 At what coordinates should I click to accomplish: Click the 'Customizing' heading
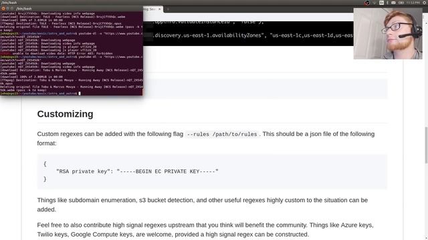coord(65,114)
